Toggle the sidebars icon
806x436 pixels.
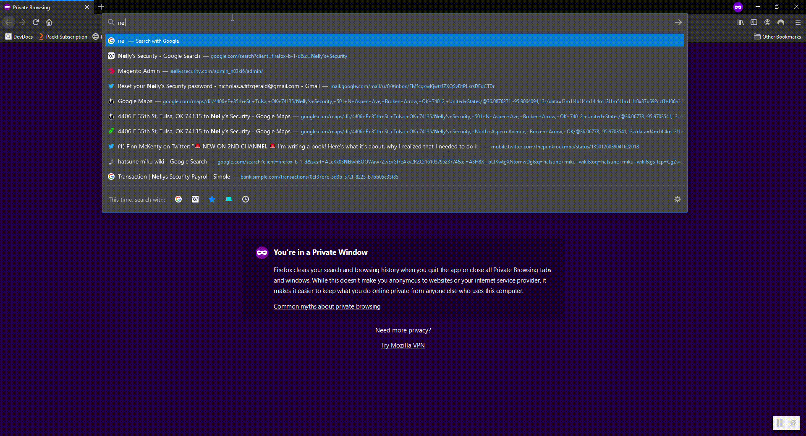(754, 22)
